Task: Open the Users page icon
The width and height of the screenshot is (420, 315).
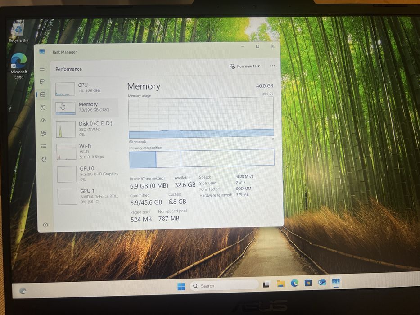Action: 43,133
